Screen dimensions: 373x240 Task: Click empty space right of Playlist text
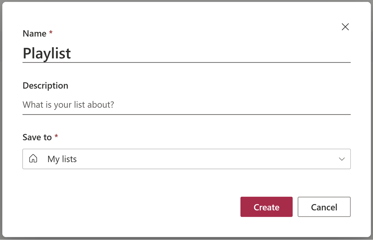click(210, 53)
